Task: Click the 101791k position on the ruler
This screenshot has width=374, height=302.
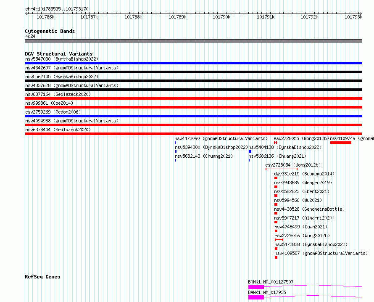Action: click(266, 17)
